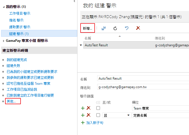Click the 組建失敗 link

pyautogui.click(x=13, y=66)
